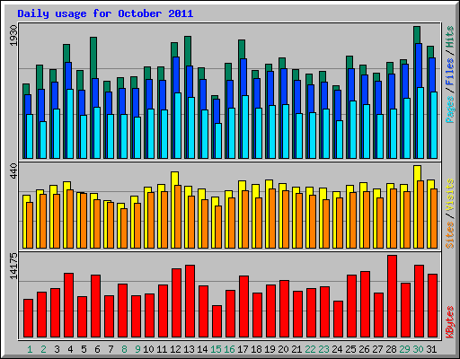Screen dimensions: 460x359
Task: Click the green Hits bar for day 30
Action: coord(417,35)
